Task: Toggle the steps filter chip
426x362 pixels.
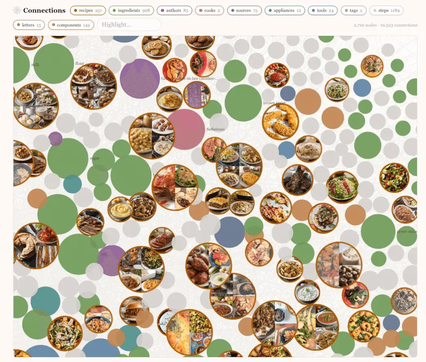Action: click(386, 10)
